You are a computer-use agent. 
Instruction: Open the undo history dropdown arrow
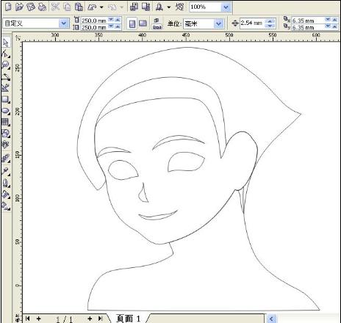(x=101, y=7)
